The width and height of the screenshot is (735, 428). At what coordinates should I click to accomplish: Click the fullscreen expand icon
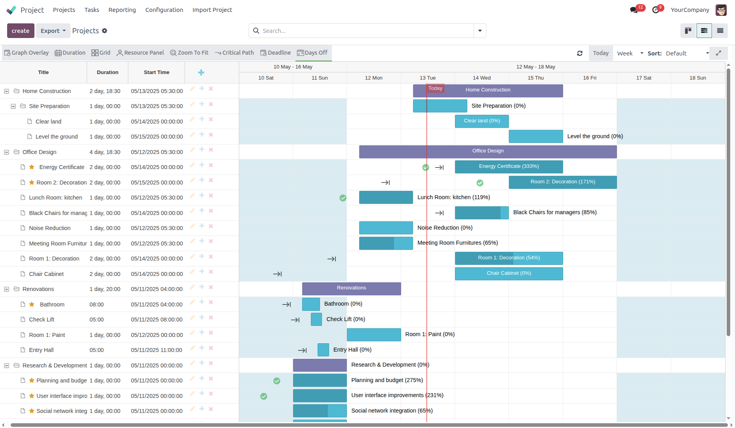[x=718, y=53]
